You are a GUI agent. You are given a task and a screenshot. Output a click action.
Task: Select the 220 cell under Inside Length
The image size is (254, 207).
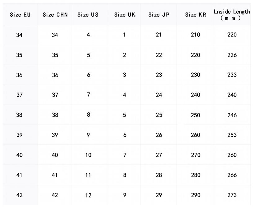232,35
